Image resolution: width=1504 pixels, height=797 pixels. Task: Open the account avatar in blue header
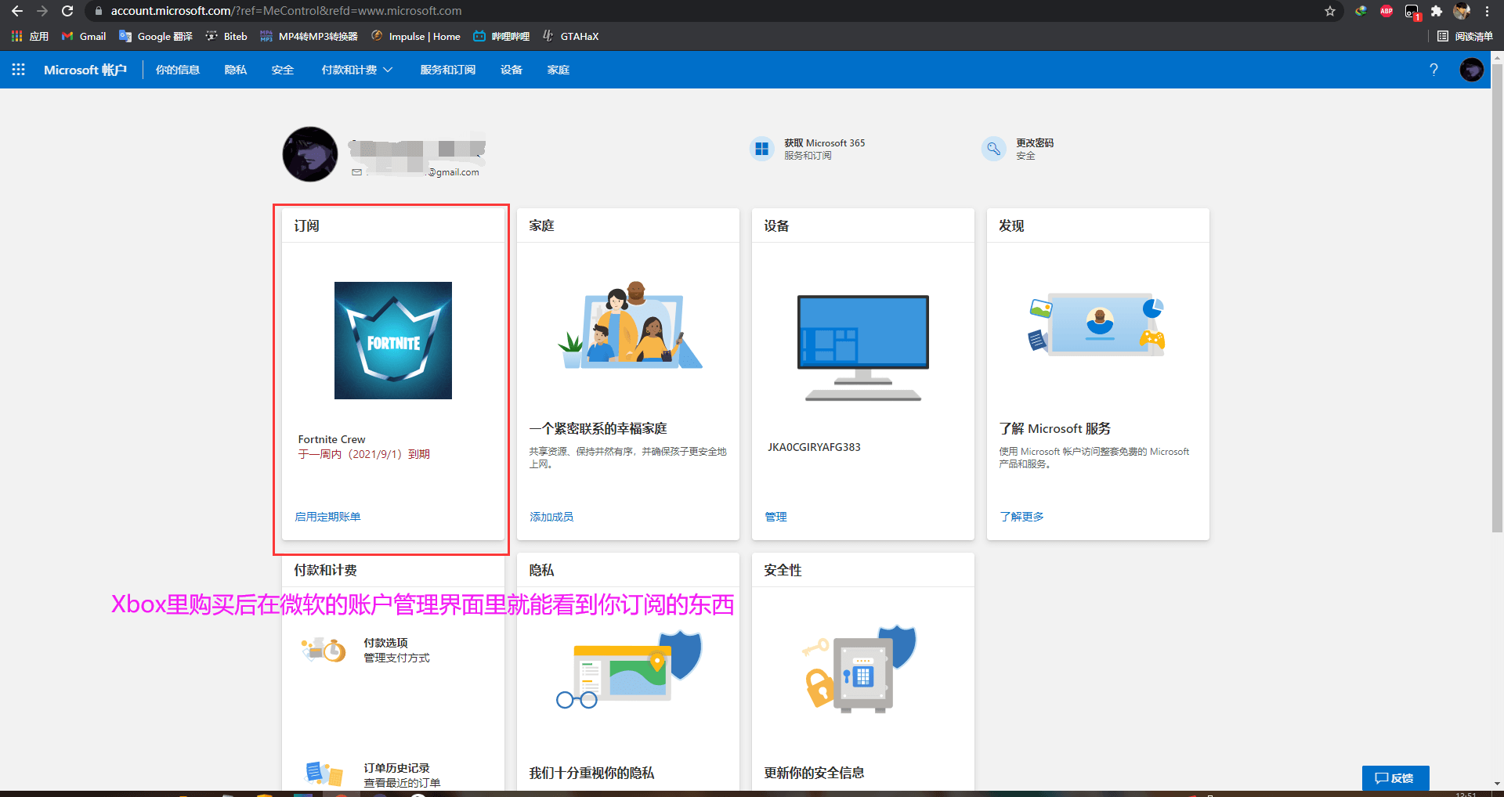1472,70
